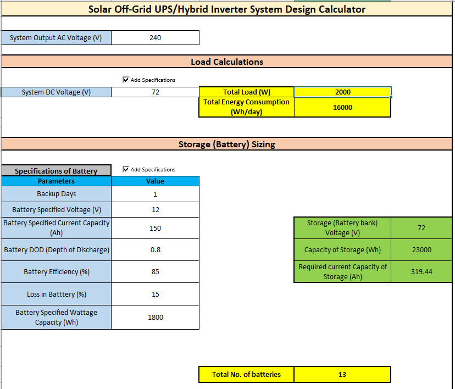Image resolution: width=455 pixels, height=389 pixels.
Task: Toggle Add Specifications checkbox beside Specifications of Battery
Action: (126, 170)
